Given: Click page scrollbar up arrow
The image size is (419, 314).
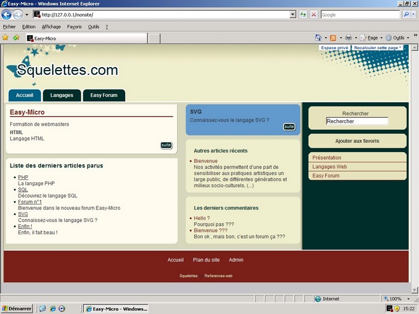Looking at the screenshot, I should click(x=414, y=48).
